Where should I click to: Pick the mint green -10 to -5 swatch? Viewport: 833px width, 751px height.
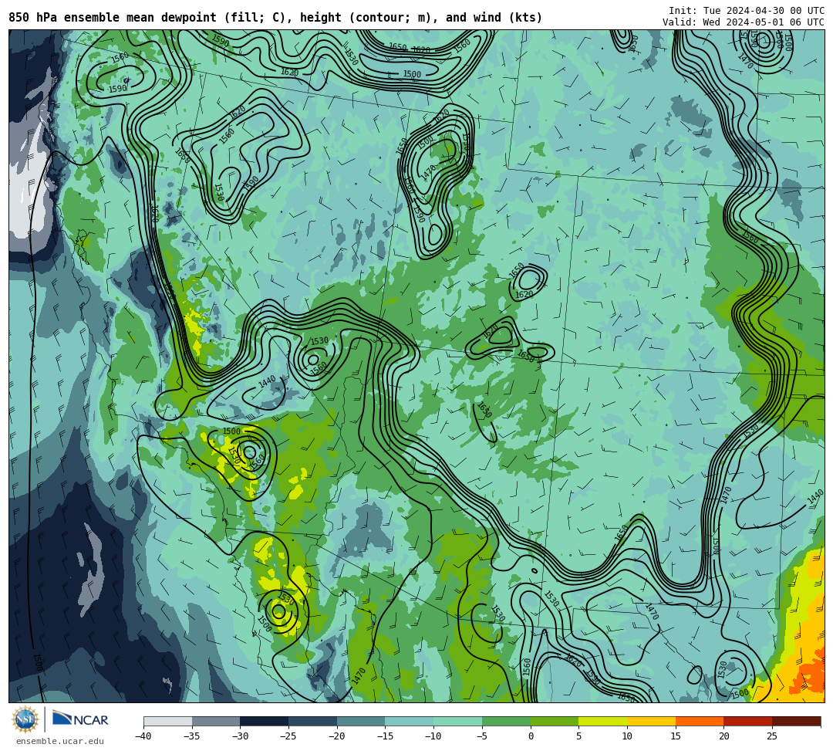[x=457, y=721]
